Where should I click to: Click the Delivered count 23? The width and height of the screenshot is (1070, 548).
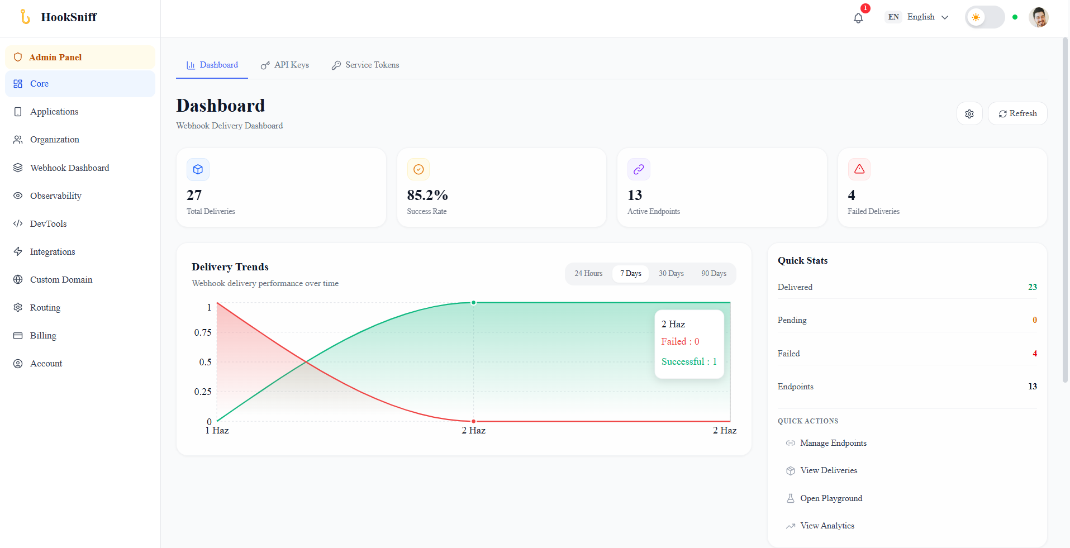[1033, 287]
